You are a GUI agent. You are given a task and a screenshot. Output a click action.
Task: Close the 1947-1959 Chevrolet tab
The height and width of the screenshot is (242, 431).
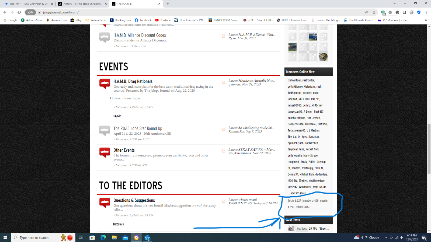click(52, 4)
